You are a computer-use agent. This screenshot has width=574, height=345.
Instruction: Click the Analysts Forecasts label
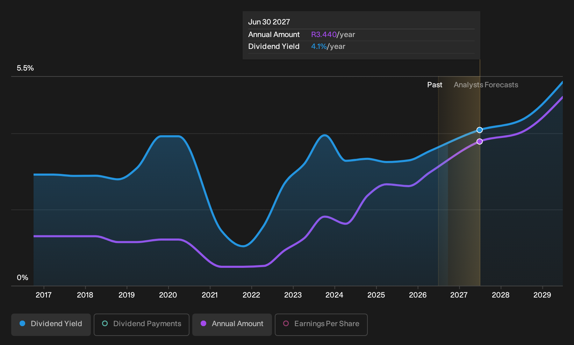point(486,85)
